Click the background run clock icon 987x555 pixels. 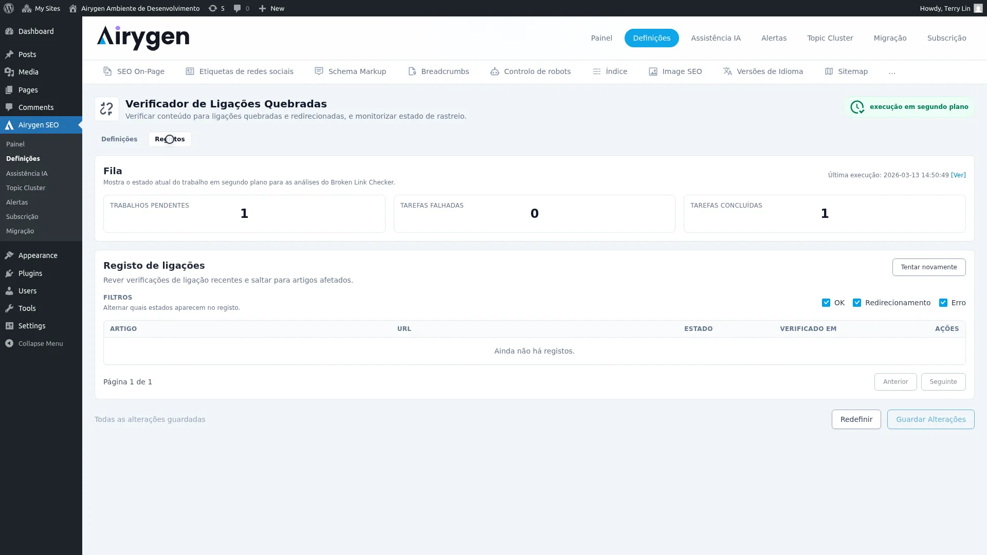857,107
